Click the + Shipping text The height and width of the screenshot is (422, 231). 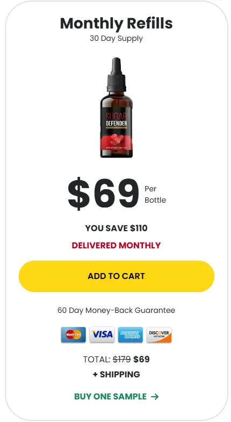pos(117,374)
